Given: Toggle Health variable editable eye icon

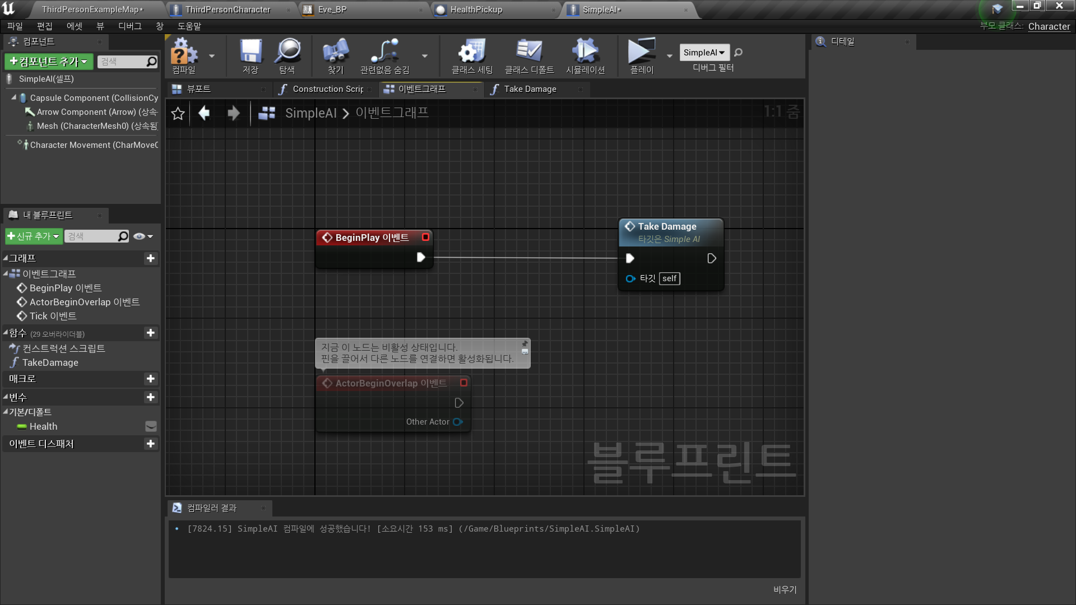Looking at the screenshot, I should [x=151, y=426].
